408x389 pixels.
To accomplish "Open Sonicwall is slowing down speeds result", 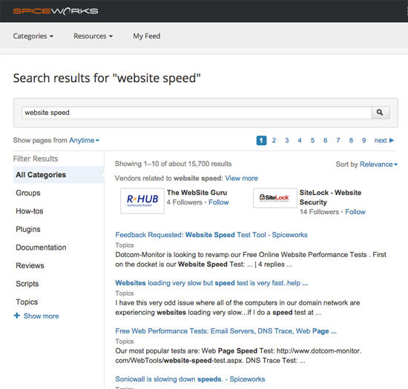I will 190,379.
